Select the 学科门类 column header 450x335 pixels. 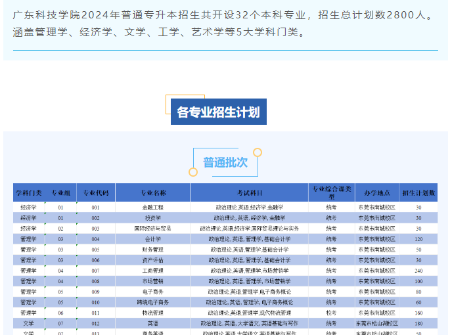point(28,192)
